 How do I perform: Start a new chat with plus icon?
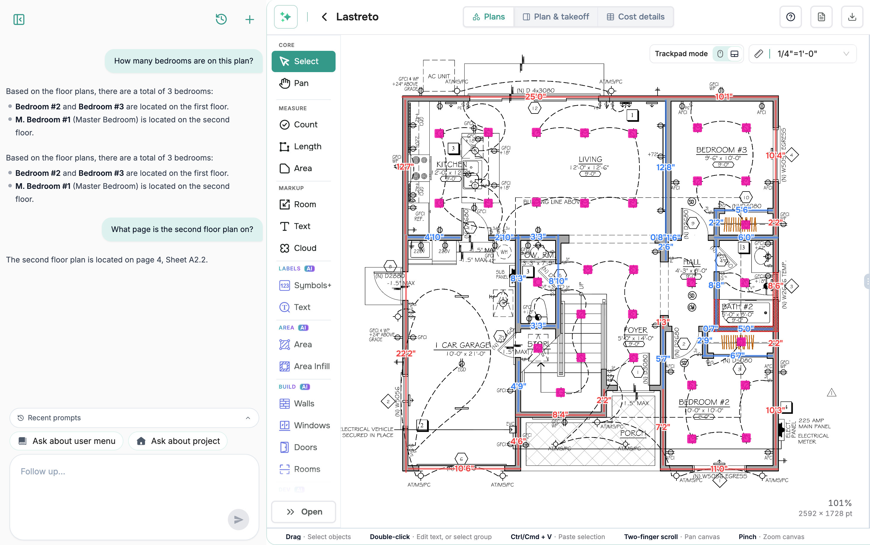coord(250,20)
